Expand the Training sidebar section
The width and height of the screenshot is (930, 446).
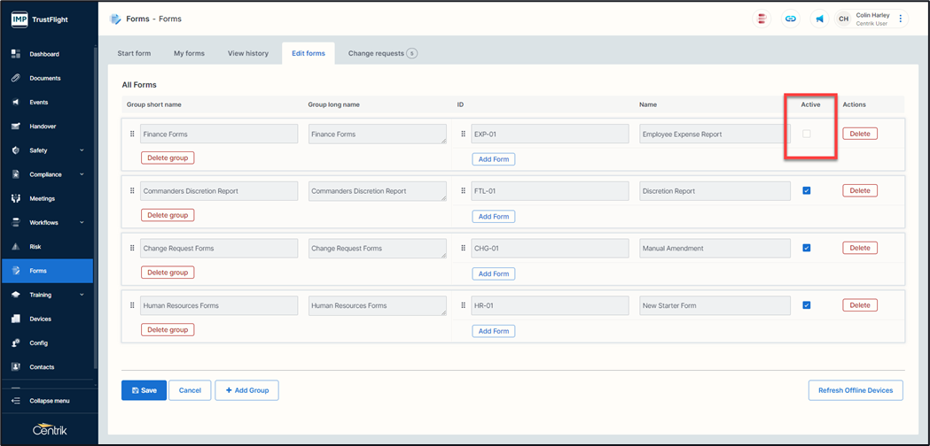click(x=82, y=295)
